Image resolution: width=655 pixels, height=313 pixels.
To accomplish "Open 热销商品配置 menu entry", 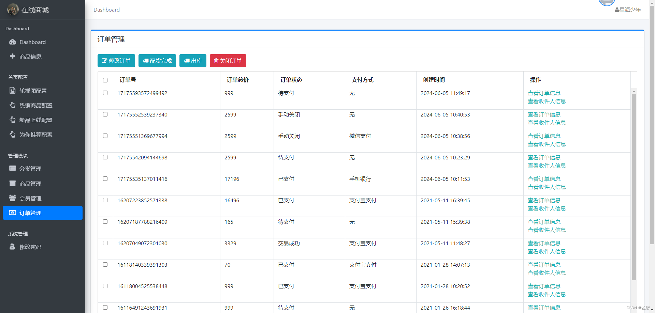I will point(43,105).
